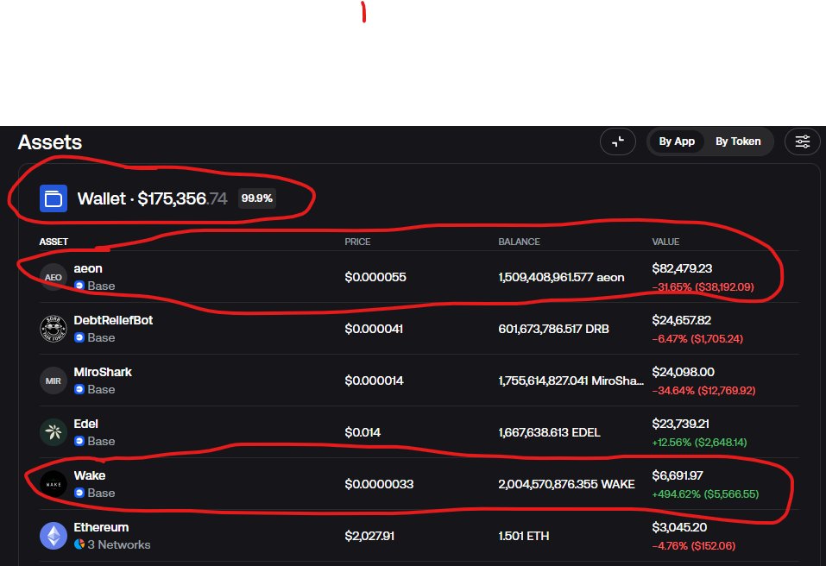Open the Ethereum asset name
Image resolution: width=826 pixels, height=566 pixels.
(101, 527)
